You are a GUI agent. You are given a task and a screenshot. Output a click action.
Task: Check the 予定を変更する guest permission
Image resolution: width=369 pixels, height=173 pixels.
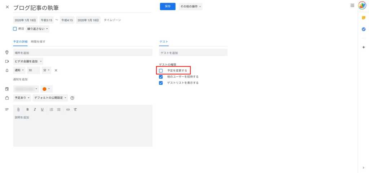[161, 70]
